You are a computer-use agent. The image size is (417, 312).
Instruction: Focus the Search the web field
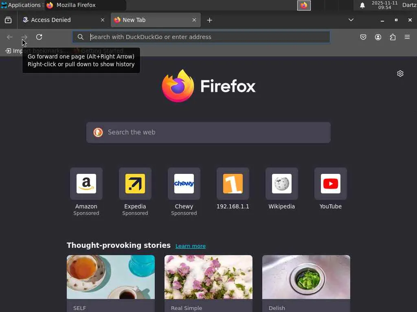(208, 132)
